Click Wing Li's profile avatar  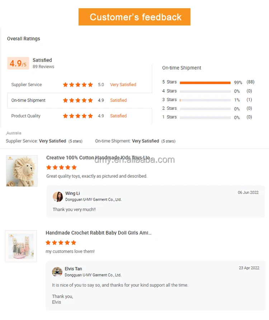(58, 197)
